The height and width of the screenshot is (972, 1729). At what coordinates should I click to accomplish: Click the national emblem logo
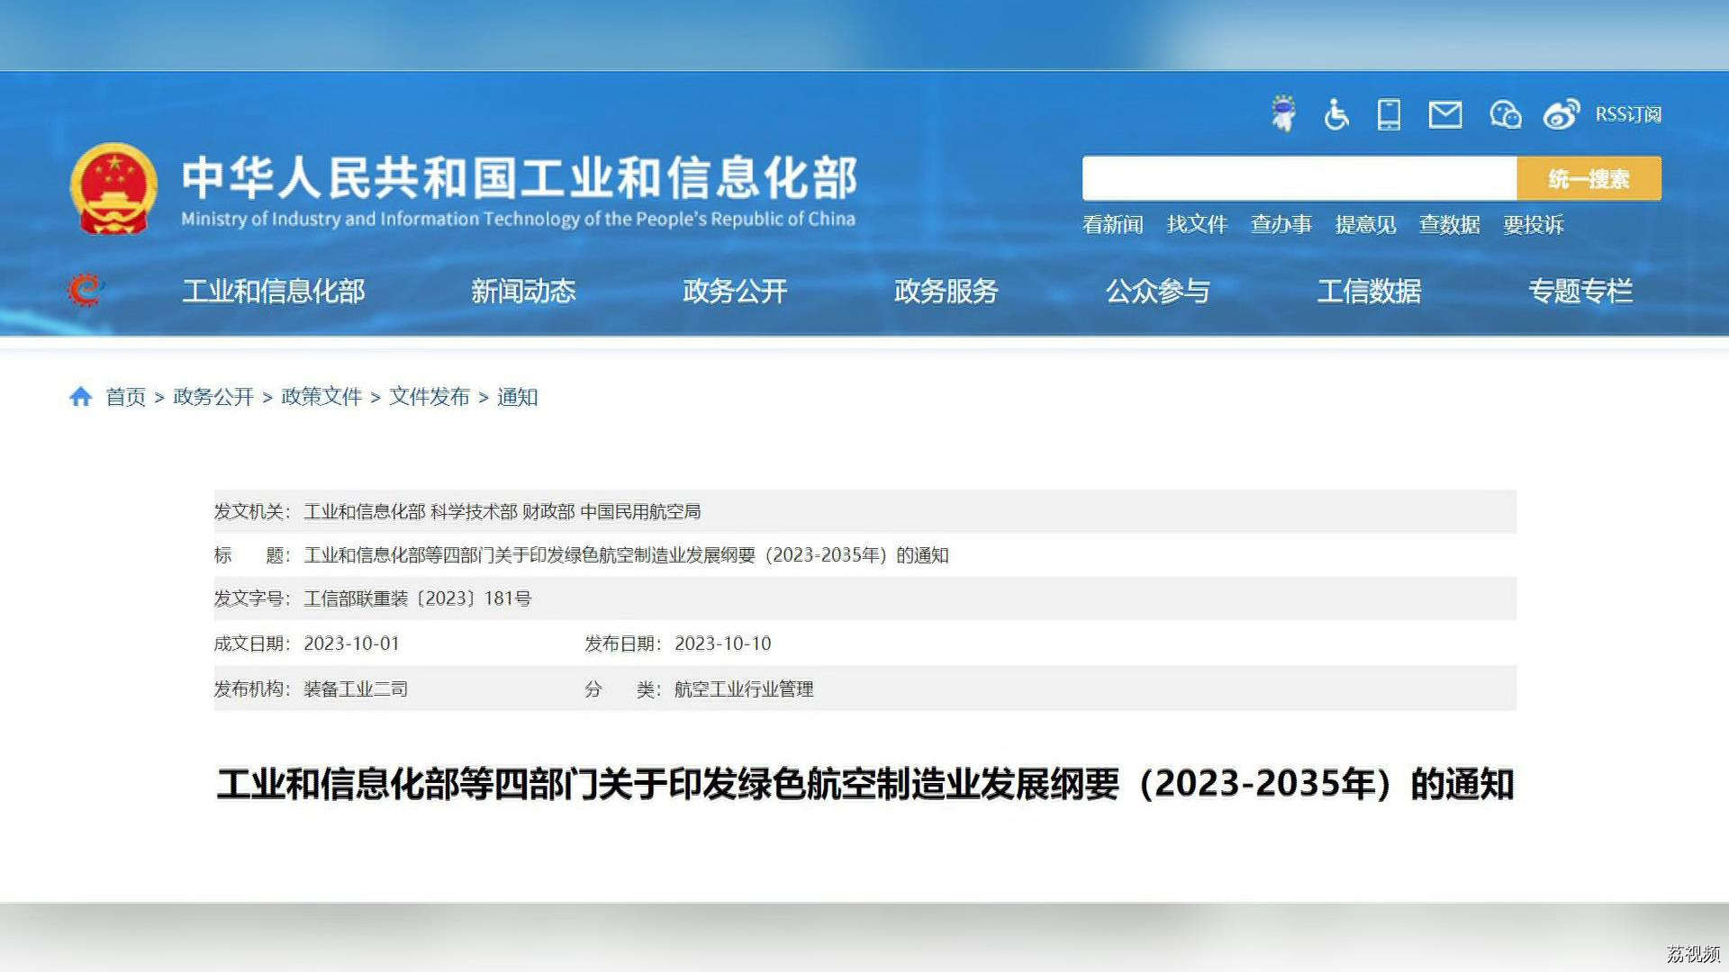[x=113, y=189]
